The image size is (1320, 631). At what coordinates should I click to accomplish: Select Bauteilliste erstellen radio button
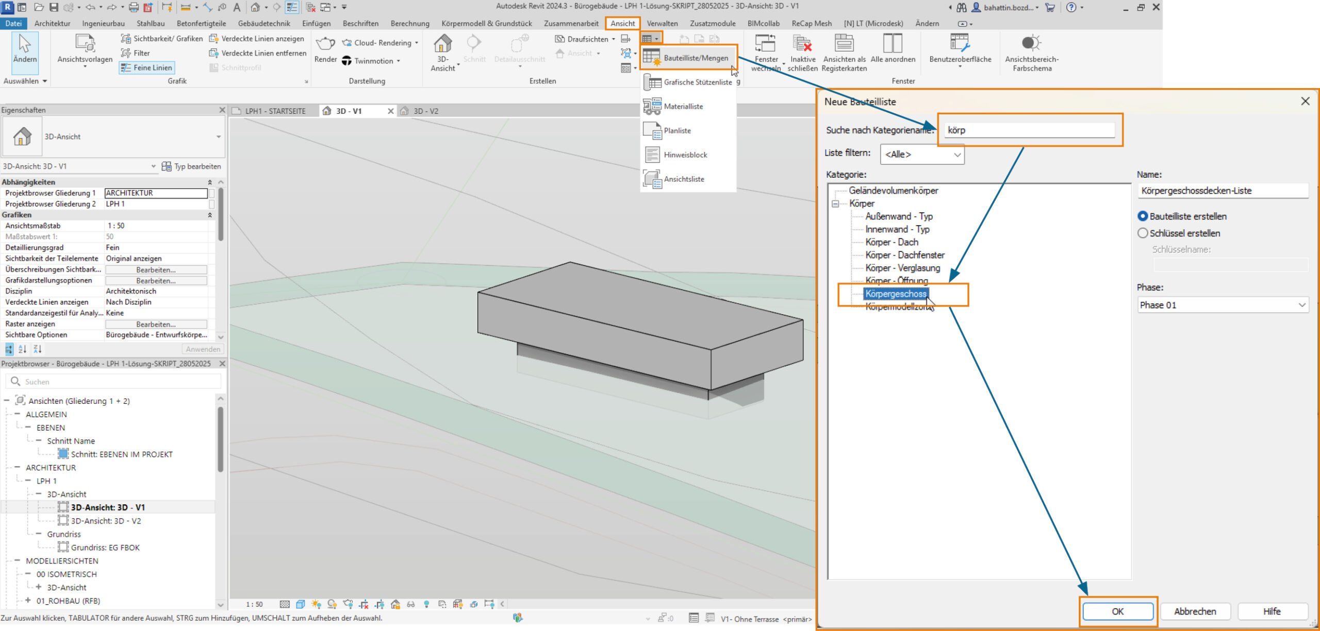(x=1143, y=216)
